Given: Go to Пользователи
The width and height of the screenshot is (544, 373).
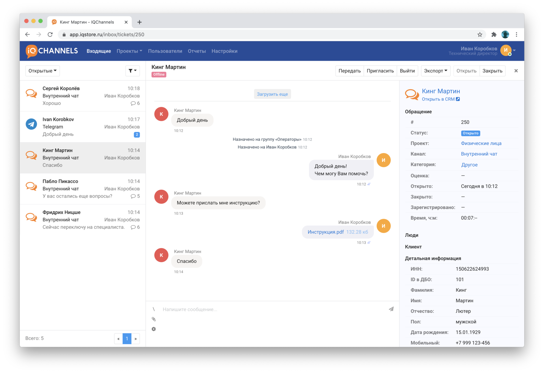Looking at the screenshot, I should [x=165, y=51].
